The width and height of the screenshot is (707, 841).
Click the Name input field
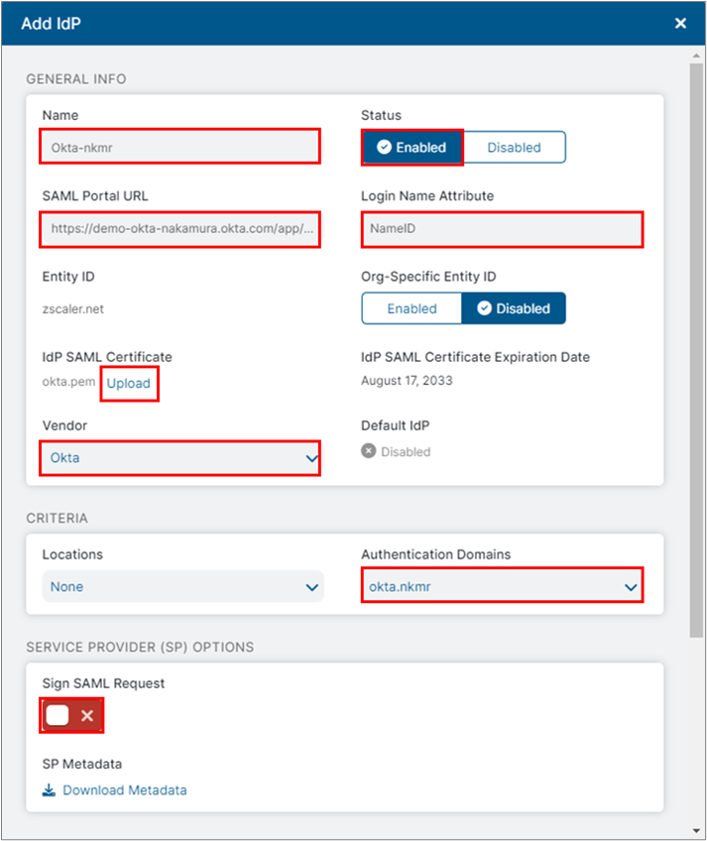(180, 147)
